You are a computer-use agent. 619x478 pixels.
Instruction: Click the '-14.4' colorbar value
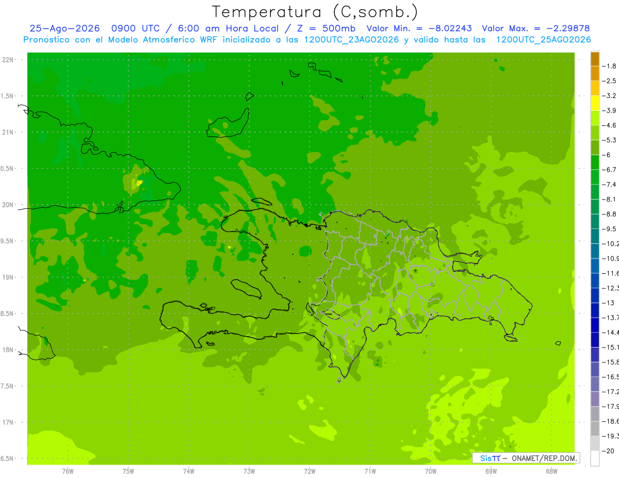click(x=611, y=332)
